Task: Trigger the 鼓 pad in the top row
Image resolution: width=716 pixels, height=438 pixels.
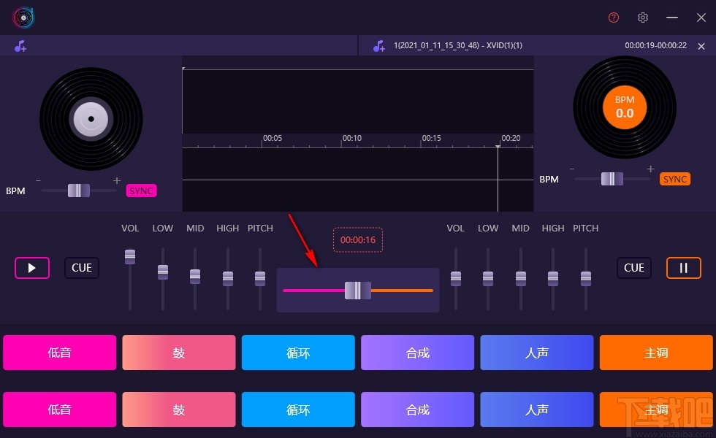Action: pyautogui.click(x=178, y=353)
